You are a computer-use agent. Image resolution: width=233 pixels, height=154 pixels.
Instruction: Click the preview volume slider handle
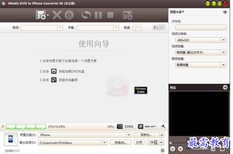click(x=203, y=149)
